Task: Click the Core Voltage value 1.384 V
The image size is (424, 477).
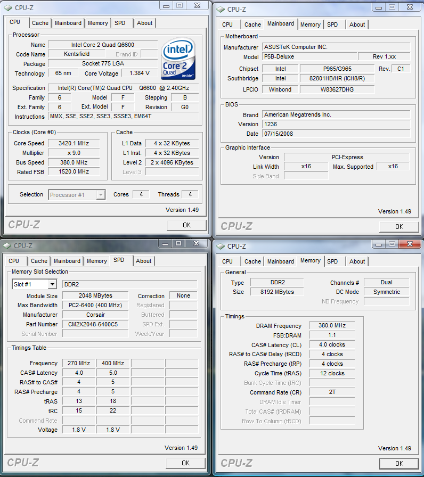Action: point(140,73)
